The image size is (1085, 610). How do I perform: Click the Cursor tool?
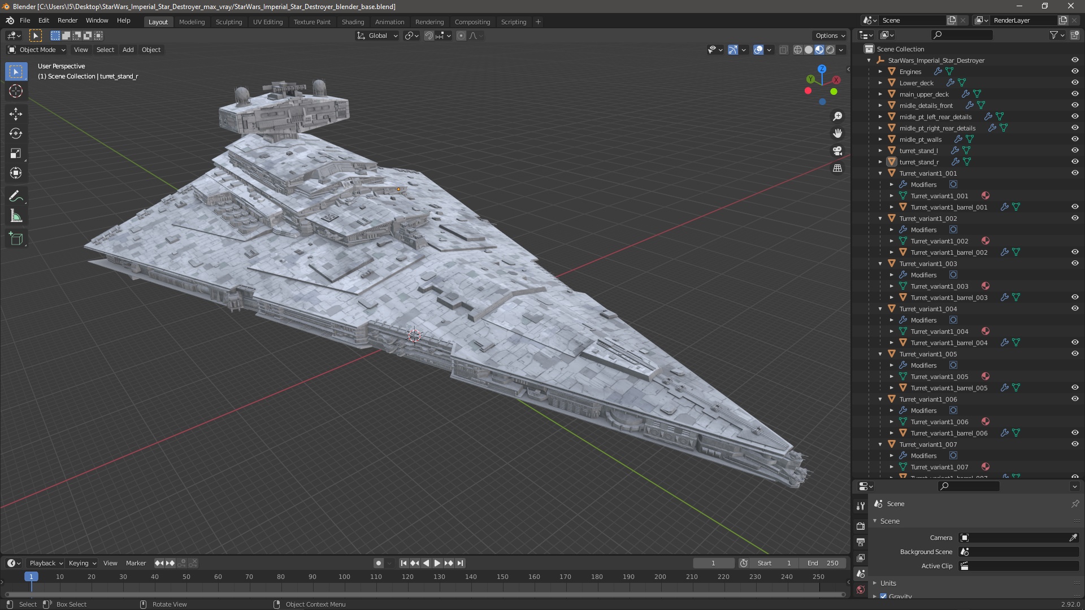(16, 91)
